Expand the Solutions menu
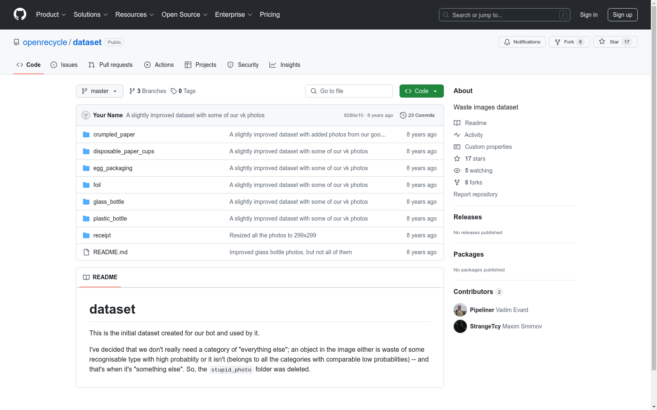This screenshot has height=410, width=657. [91, 15]
